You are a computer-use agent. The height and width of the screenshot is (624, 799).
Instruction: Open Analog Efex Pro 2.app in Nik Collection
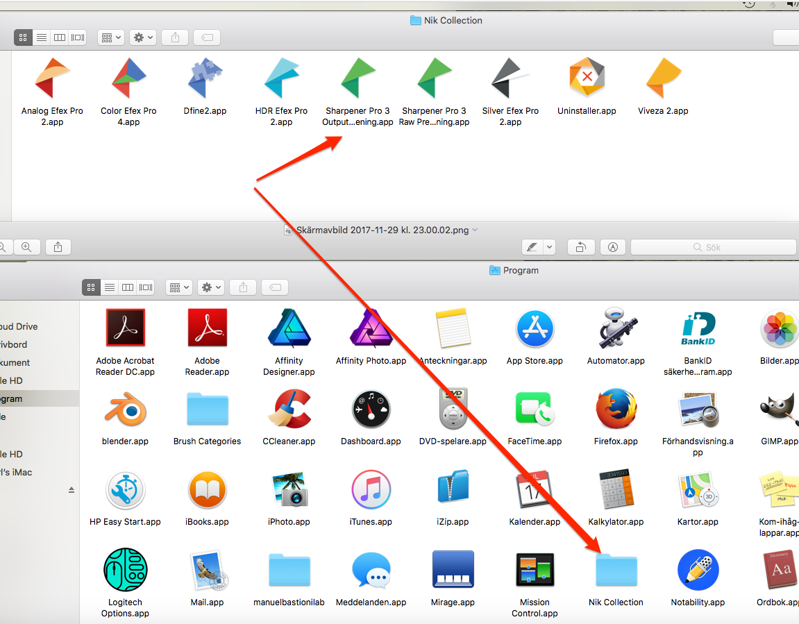pos(52,78)
